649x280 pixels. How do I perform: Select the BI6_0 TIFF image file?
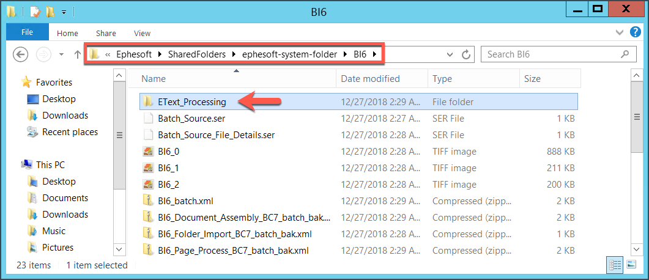coord(168,152)
